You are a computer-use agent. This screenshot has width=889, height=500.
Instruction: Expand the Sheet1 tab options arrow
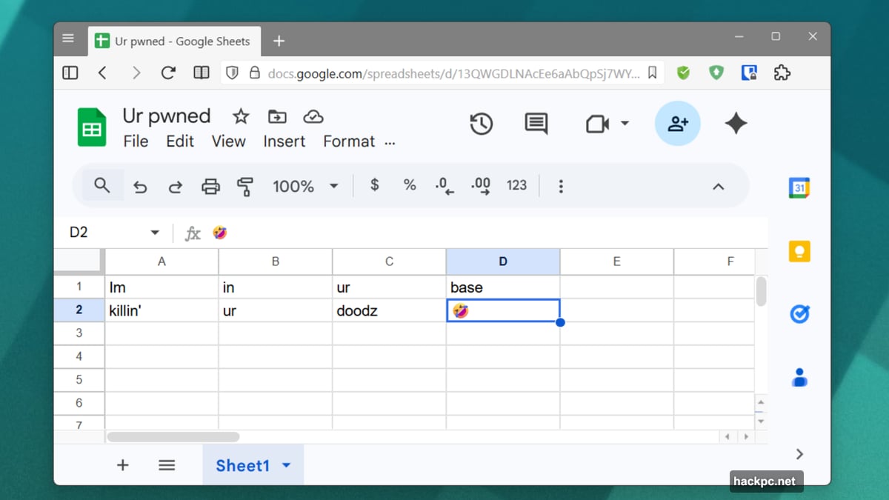(x=287, y=465)
